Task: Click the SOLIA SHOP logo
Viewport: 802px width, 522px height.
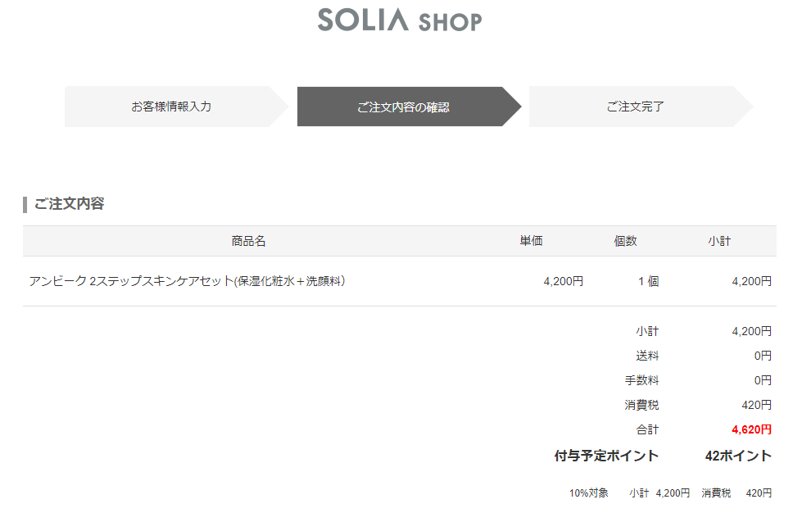Action: pyautogui.click(x=400, y=20)
